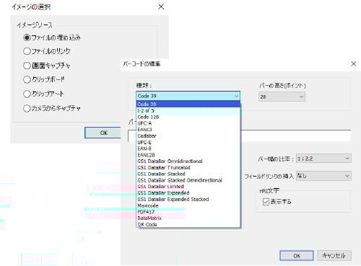Close the イメージの選択 dialog

click(x=161, y=6)
